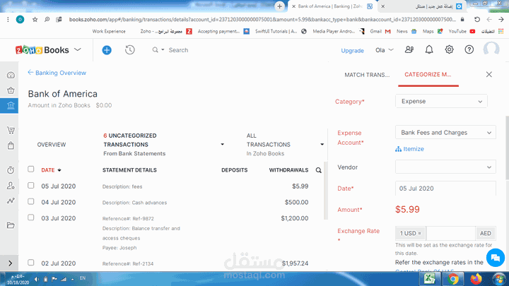Click the blue quick create plus icon

107,50
